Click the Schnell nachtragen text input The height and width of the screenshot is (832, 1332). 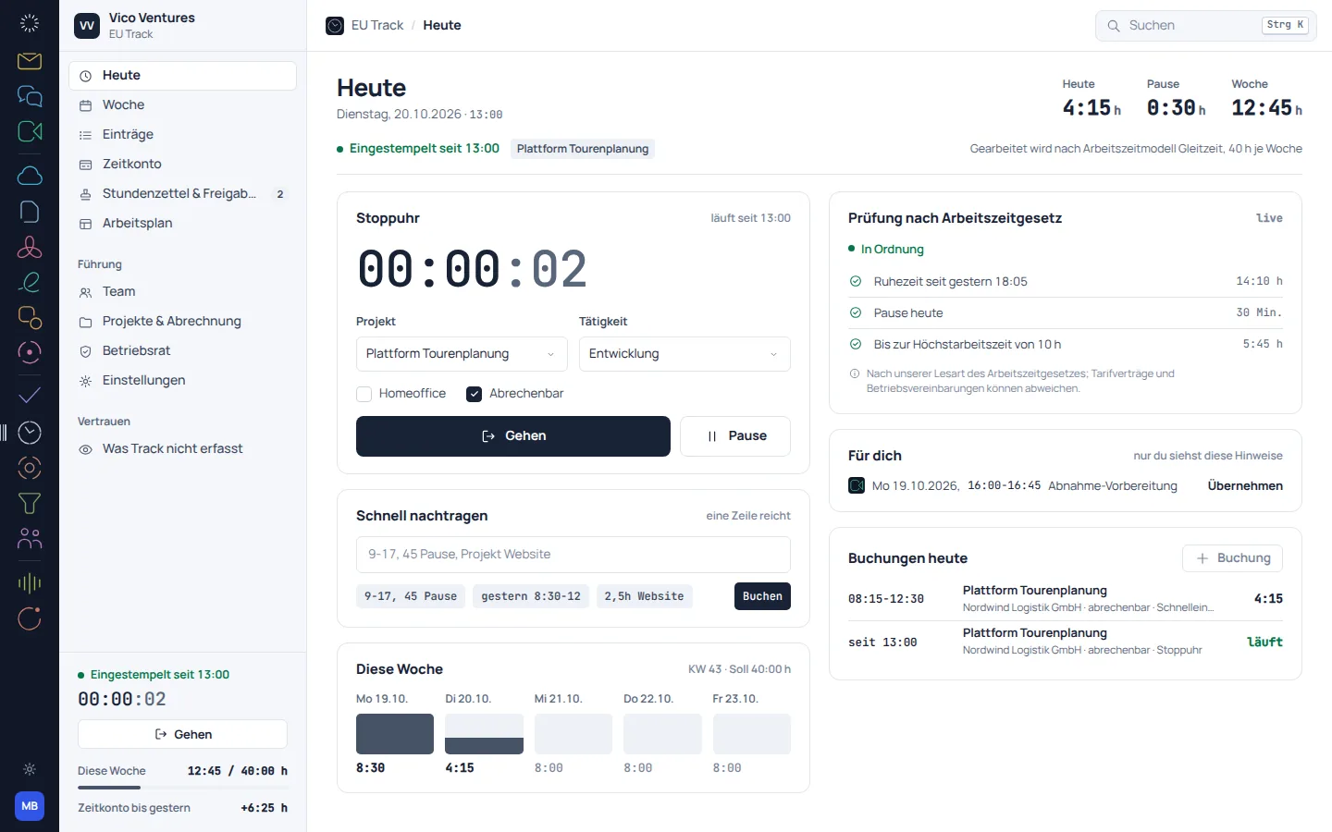(573, 555)
